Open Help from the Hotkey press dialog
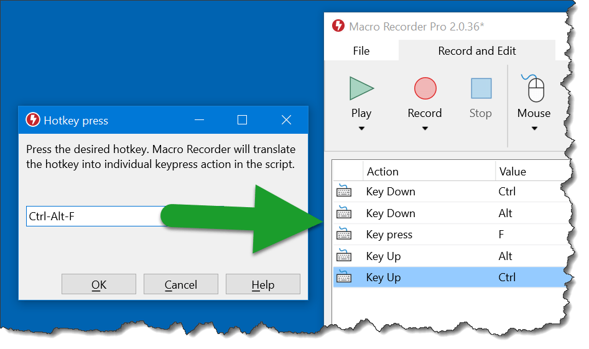 pos(263,284)
